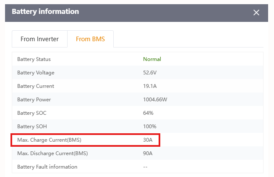Viewport: 274px width, 177px height.
Task: Click the 100% SOH value
Action: [149, 127]
